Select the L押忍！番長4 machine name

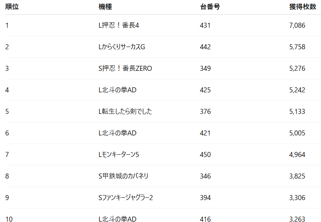pos(119,25)
